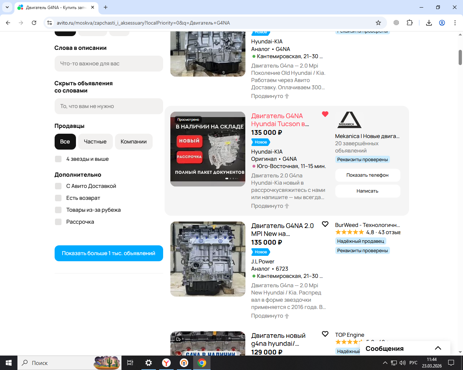Launch Yandex Browser from the taskbar
463x370 pixels.
(x=166, y=363)
